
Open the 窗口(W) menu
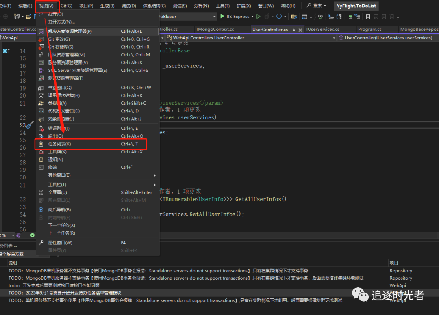tap(266, 6)
